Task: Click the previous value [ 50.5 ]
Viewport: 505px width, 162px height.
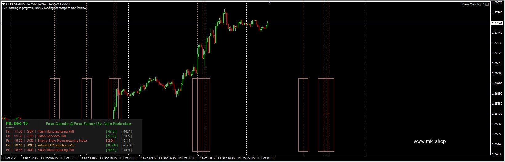Action: tap(127, 136)
